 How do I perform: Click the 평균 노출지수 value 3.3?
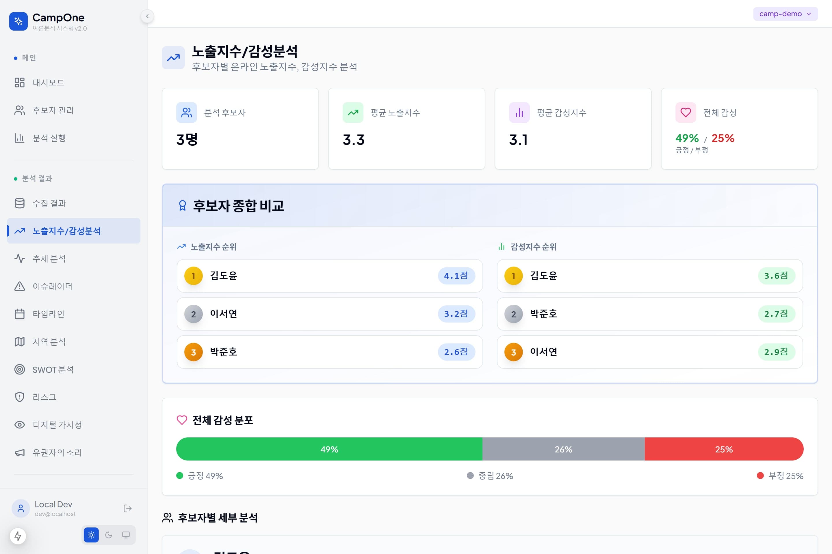tap(353, 140)
